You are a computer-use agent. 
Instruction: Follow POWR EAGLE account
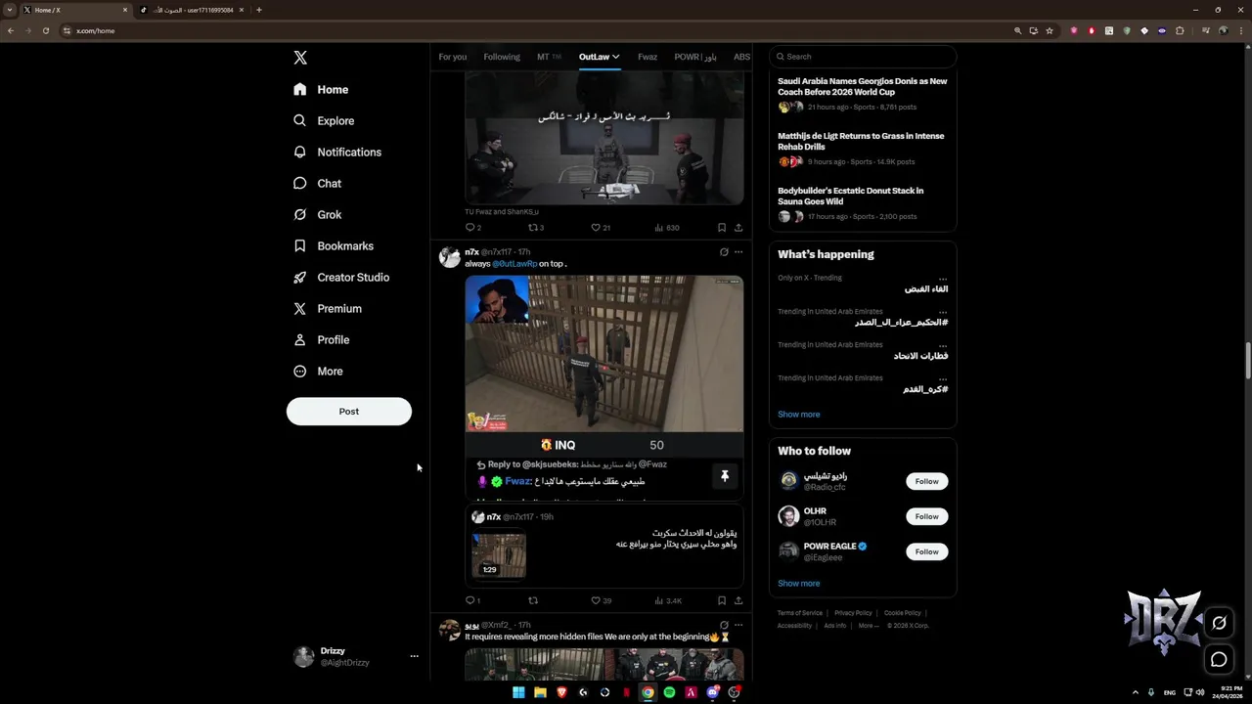tap(927, 551)
